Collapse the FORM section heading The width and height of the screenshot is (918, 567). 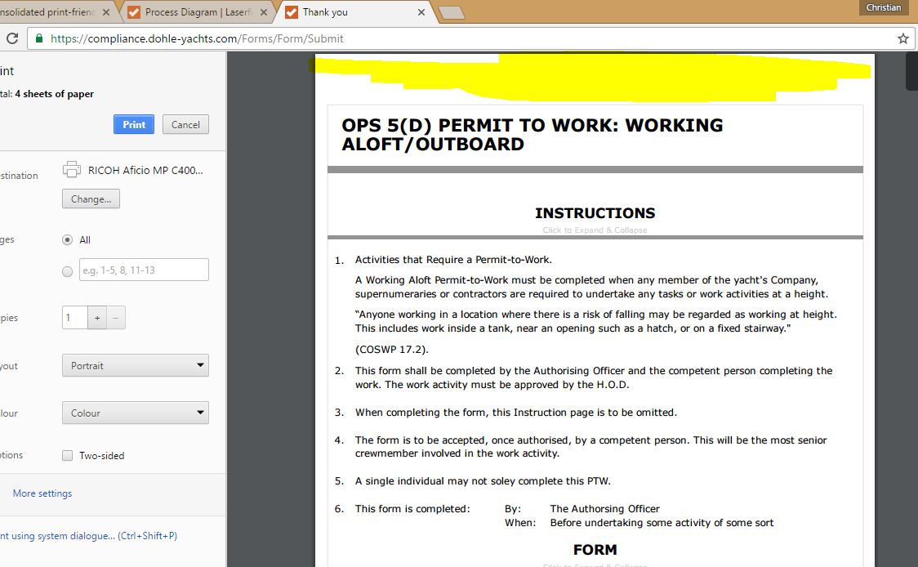tap(595, 549)
